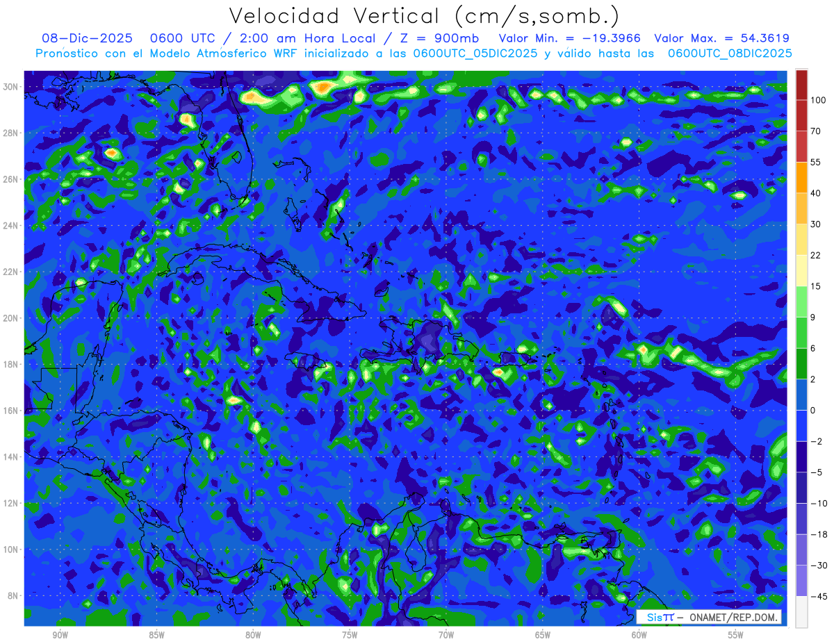Click "Valor Max. = 54.3619"
834x644 pixels.
click(721, 38)
